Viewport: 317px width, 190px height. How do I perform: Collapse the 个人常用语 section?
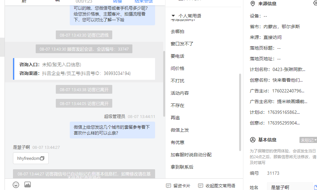click(x=173, y=16)
